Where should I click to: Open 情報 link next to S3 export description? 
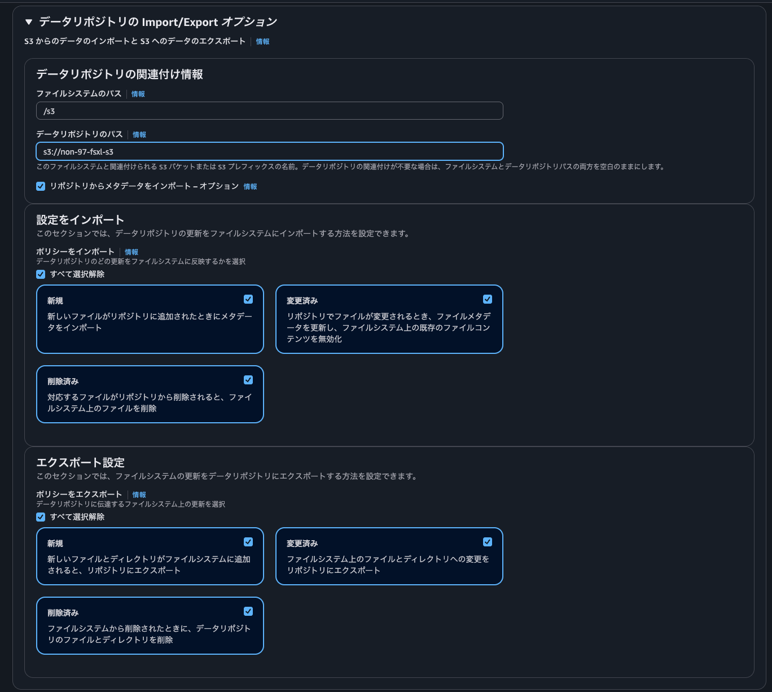(262, 42)
